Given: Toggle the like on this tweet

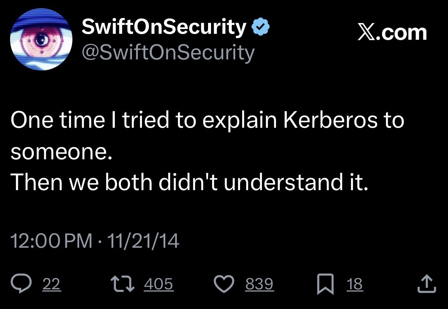Looking at the screenshot, I should click(224, 284).
